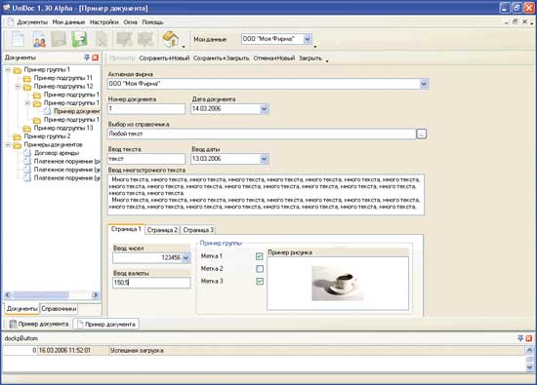Click the Сохранить+Новый button

tap(164, 58)
